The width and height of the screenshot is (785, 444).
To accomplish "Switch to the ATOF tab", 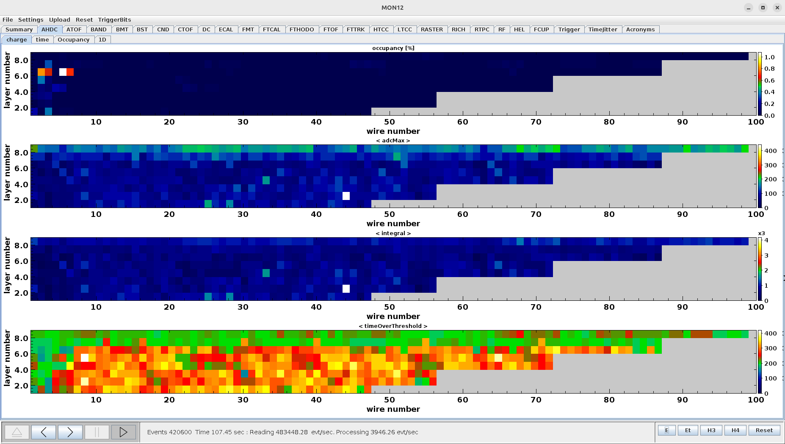I will pyautogui.click(x=74, y=29).
